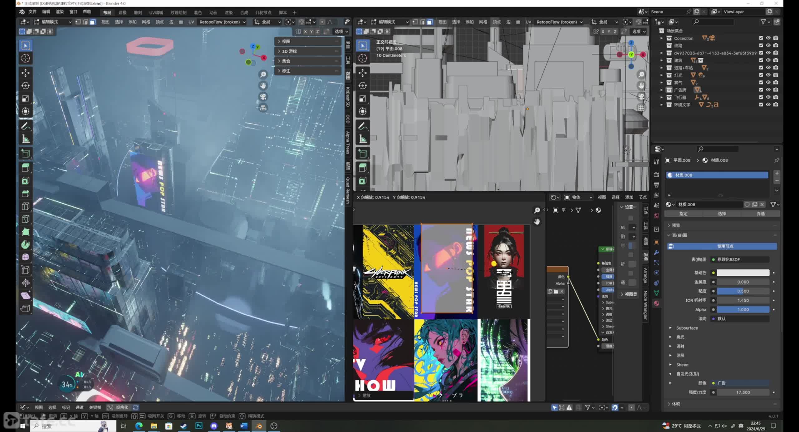
Task: Hide the 建筑 collection in viewport
Action: [768, 60]
